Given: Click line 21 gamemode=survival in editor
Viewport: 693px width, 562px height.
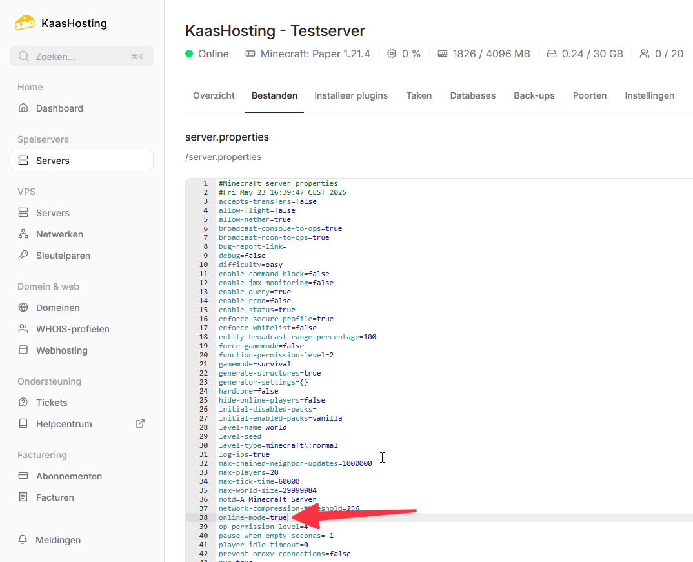Looking at the screenshot, I should click(254, 364).
